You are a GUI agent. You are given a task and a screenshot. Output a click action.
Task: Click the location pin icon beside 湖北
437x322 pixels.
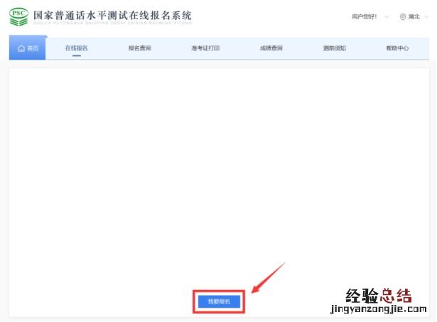(403, 17)
